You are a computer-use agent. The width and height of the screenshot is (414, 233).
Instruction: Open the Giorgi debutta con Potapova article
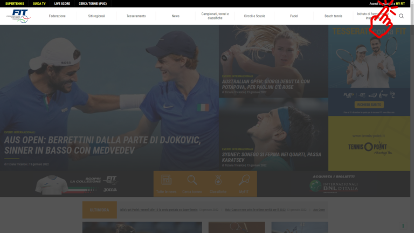click(266, 84)
